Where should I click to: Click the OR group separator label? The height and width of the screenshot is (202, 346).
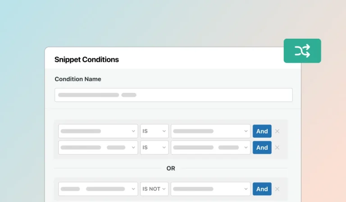(171, 168)
